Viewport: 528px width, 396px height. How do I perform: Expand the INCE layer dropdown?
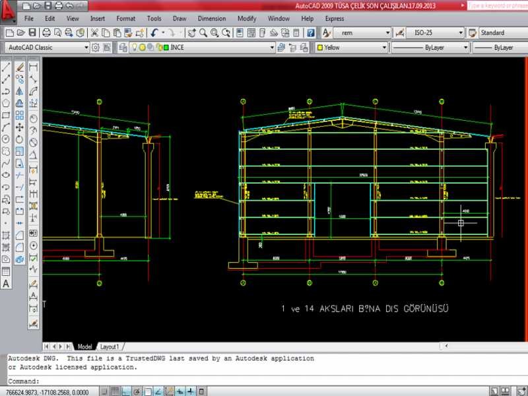pos(271,48)
